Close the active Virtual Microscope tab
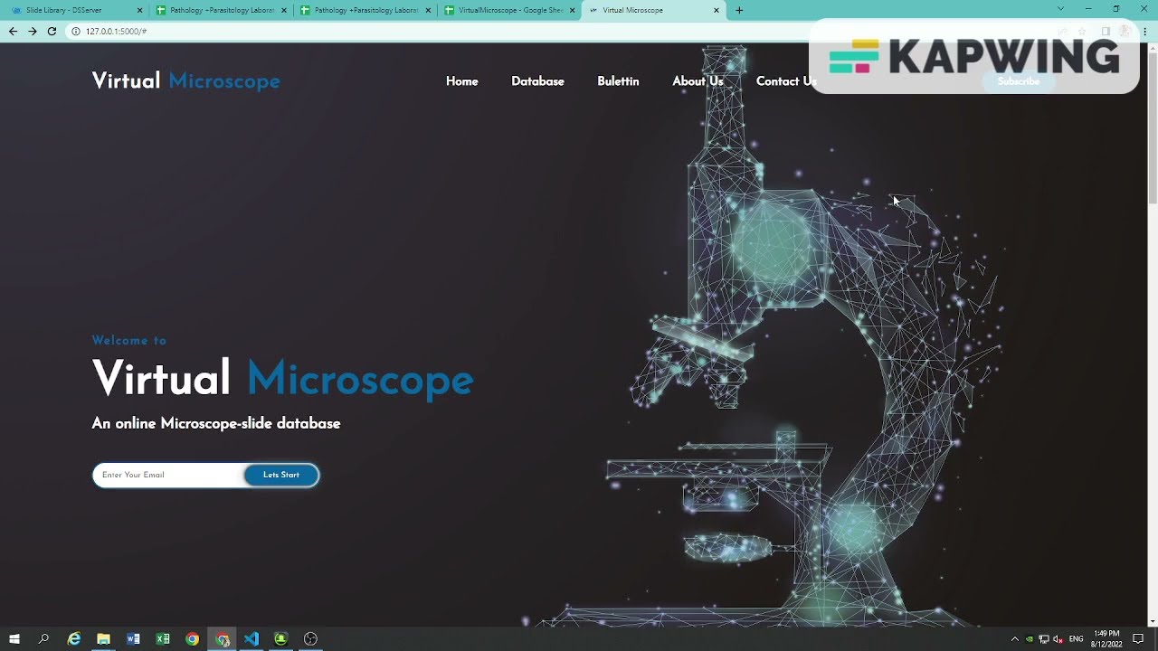Screen dimensions: 1158x651 717,10
